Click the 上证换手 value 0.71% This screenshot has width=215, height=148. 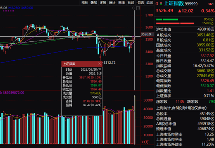208,96
